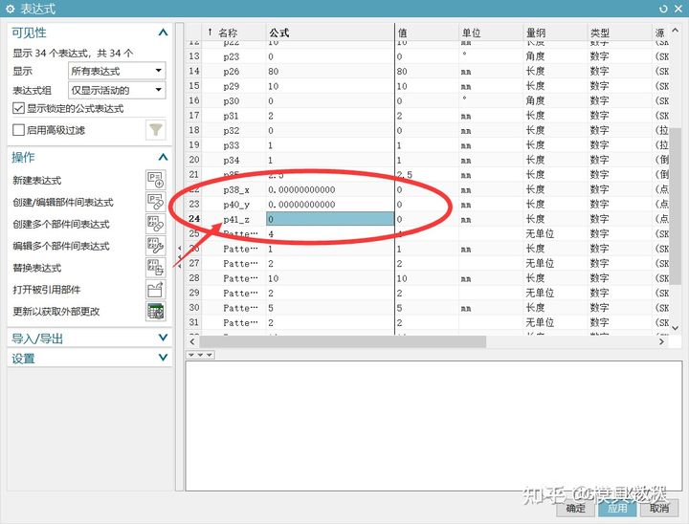Click the 替换表达式 label

pos(37,268)
